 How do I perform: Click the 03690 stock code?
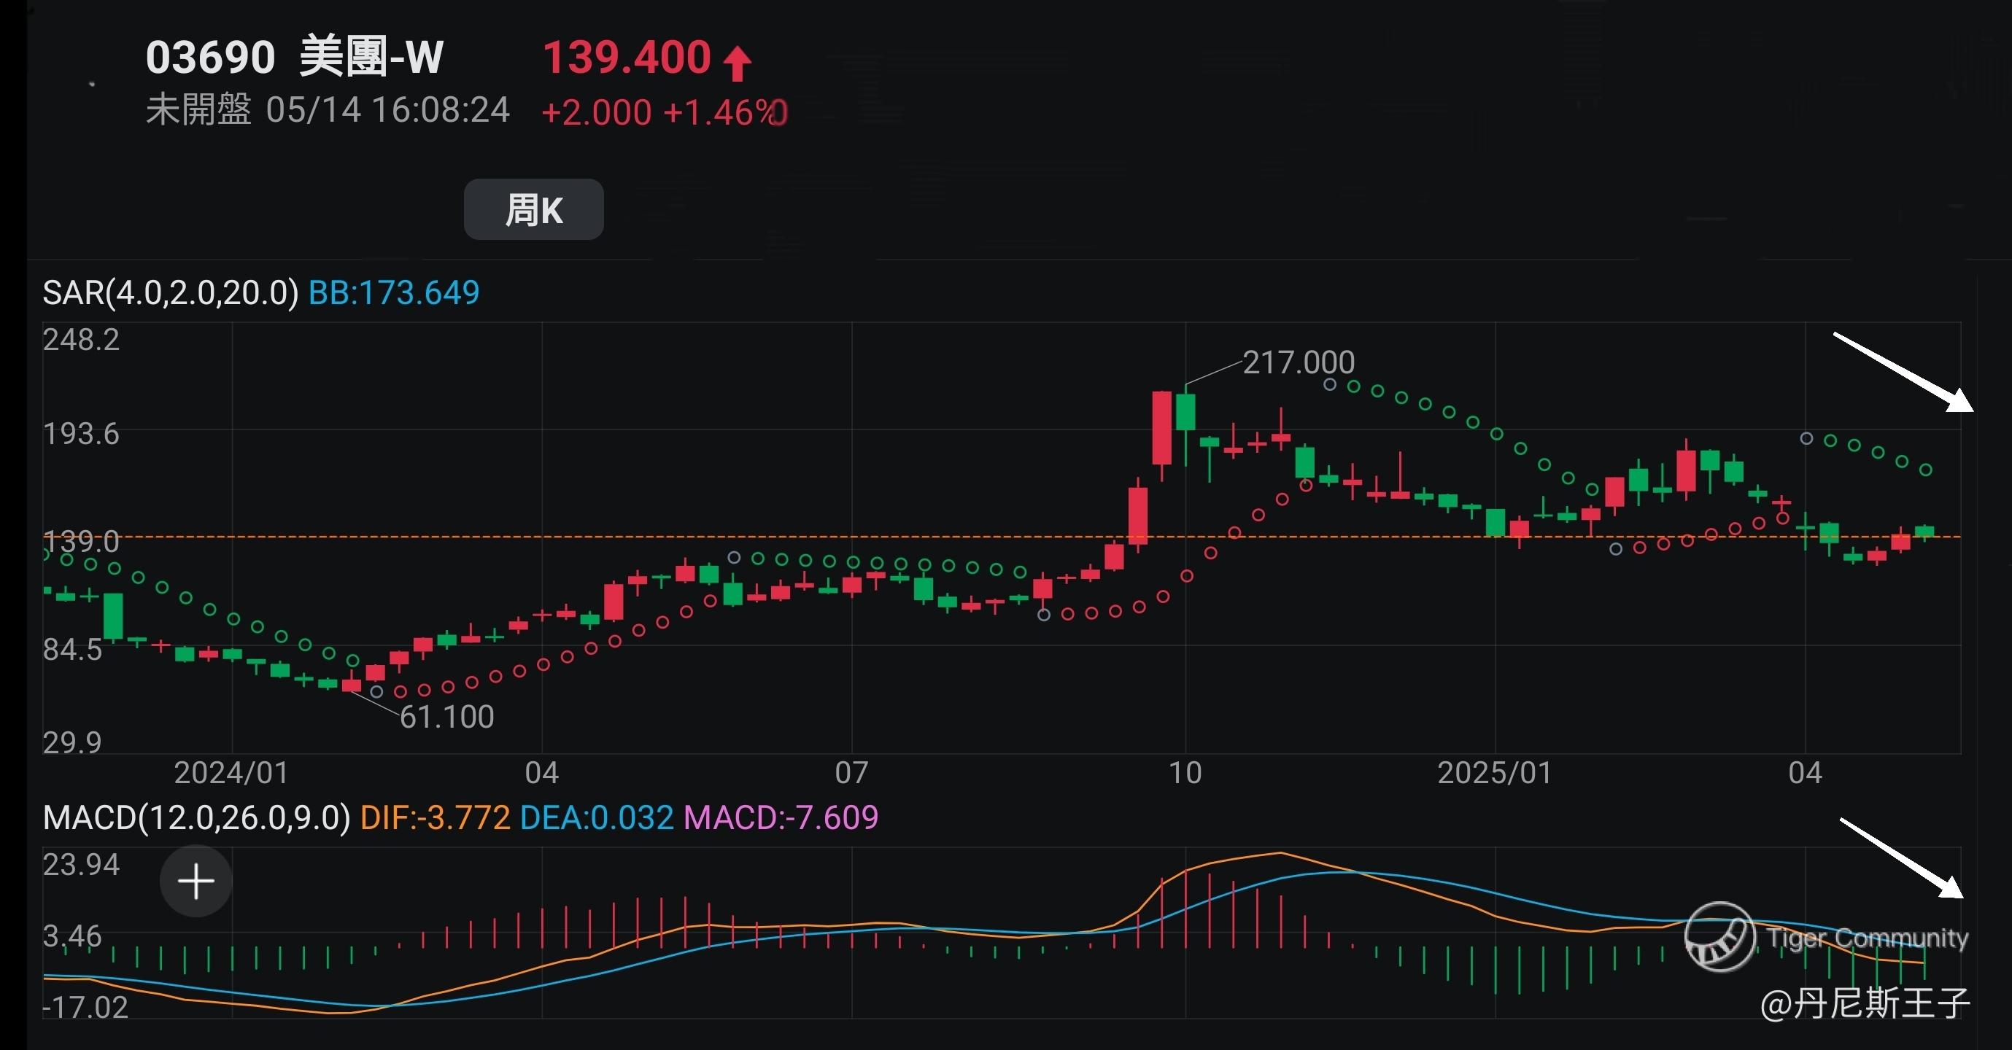pyautogui.click(x=210, y=58)
